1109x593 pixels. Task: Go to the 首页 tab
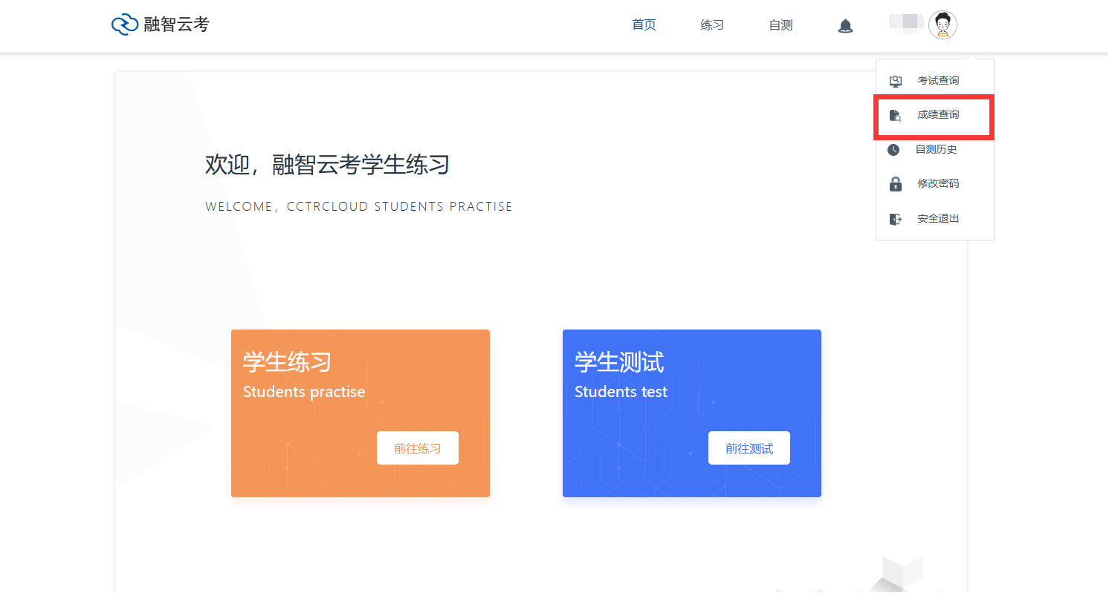[644, 25]
